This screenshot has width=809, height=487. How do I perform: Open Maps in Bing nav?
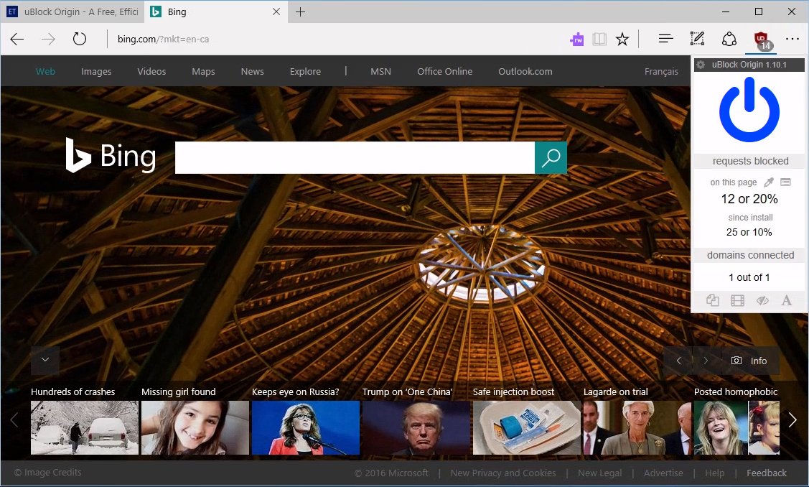click(x=203, y=71)
